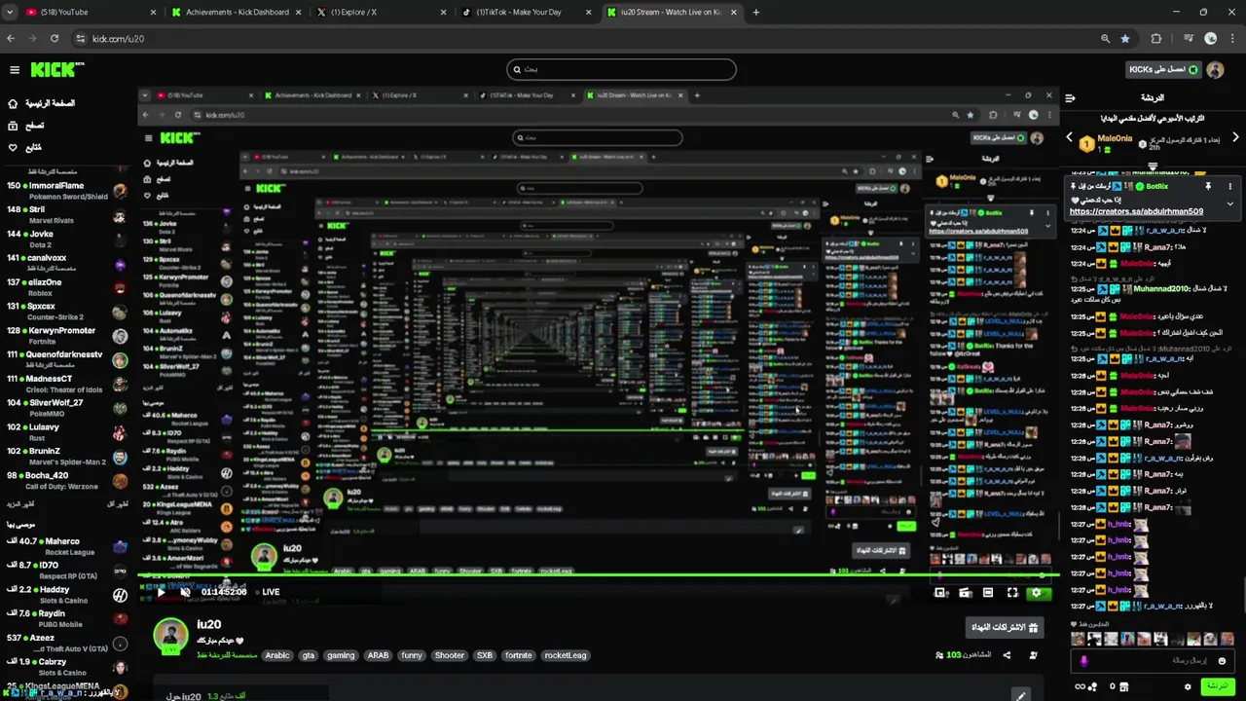Click the kick.com/iu20 address bar
Screen dimensions: 1246x701
pyautogui.click(x=584, y=38)
